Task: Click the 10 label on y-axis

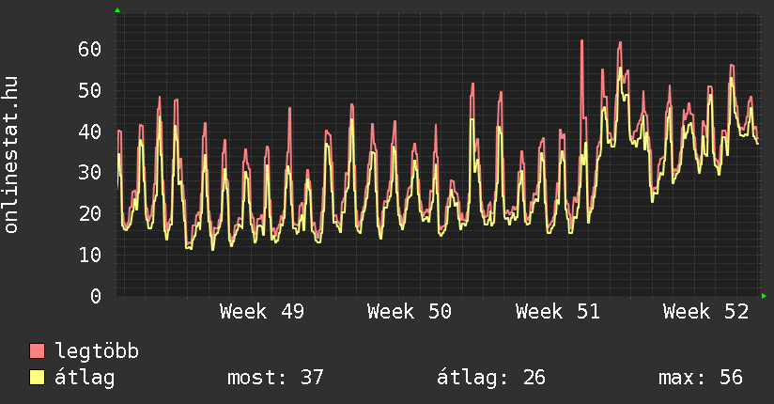Action: pyautogui.click(x=88, y=255)
